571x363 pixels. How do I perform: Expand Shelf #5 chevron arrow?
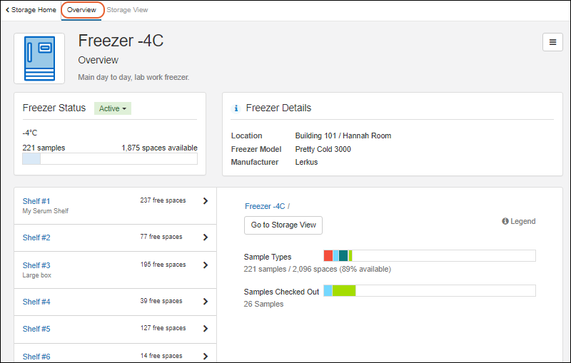pyautogui.click(x=206, y=329)
